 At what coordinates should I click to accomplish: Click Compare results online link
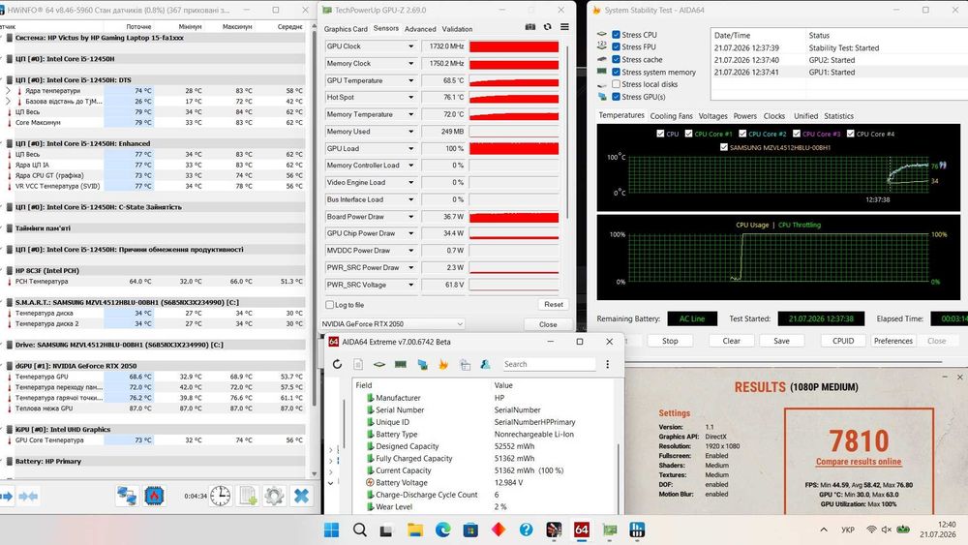coord(858,462)
